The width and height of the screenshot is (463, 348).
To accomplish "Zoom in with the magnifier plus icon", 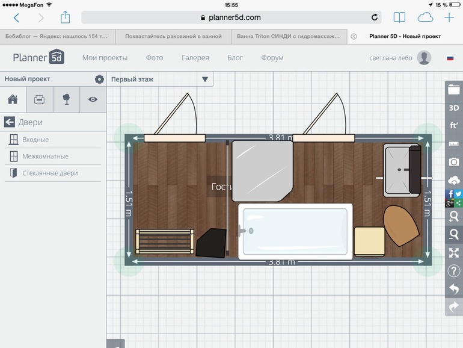I will [x=454, y=216].
